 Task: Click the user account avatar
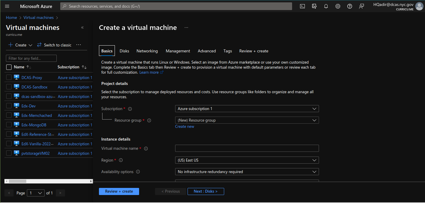pyautogui.click(x=419, y=6)
